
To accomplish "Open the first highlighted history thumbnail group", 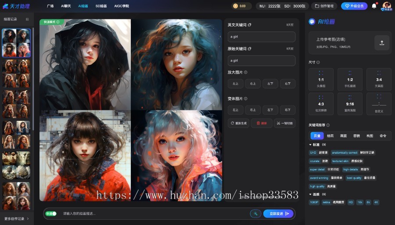I will pos(16,43).
